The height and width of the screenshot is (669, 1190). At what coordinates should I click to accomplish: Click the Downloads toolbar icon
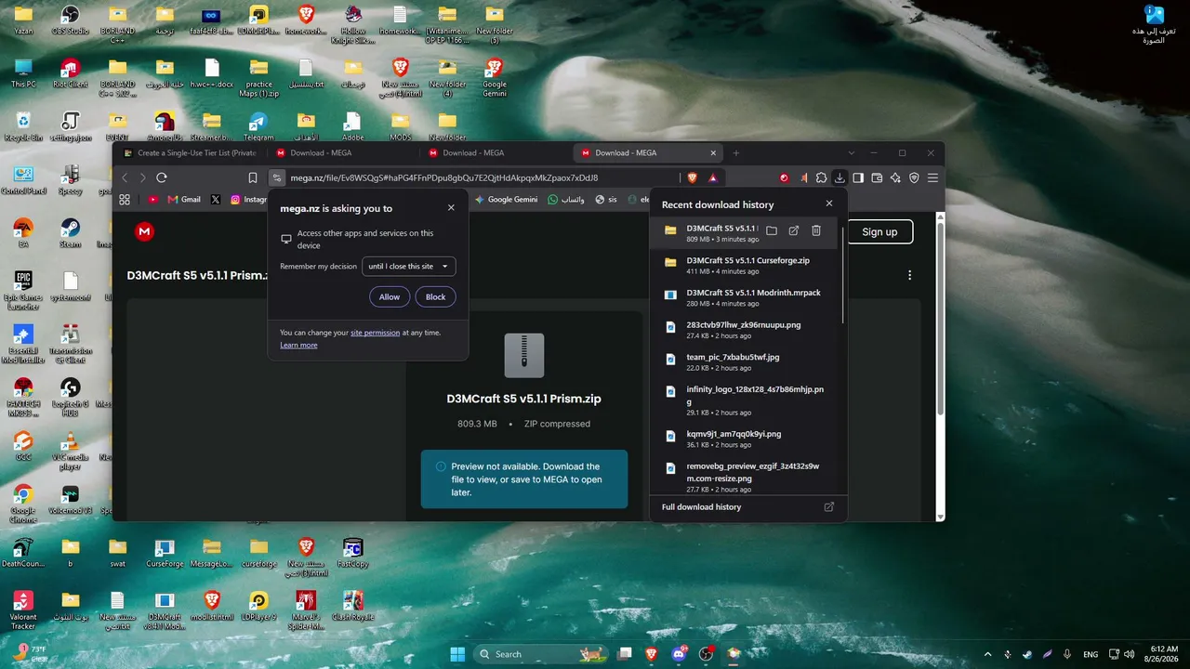click(840, 177)
